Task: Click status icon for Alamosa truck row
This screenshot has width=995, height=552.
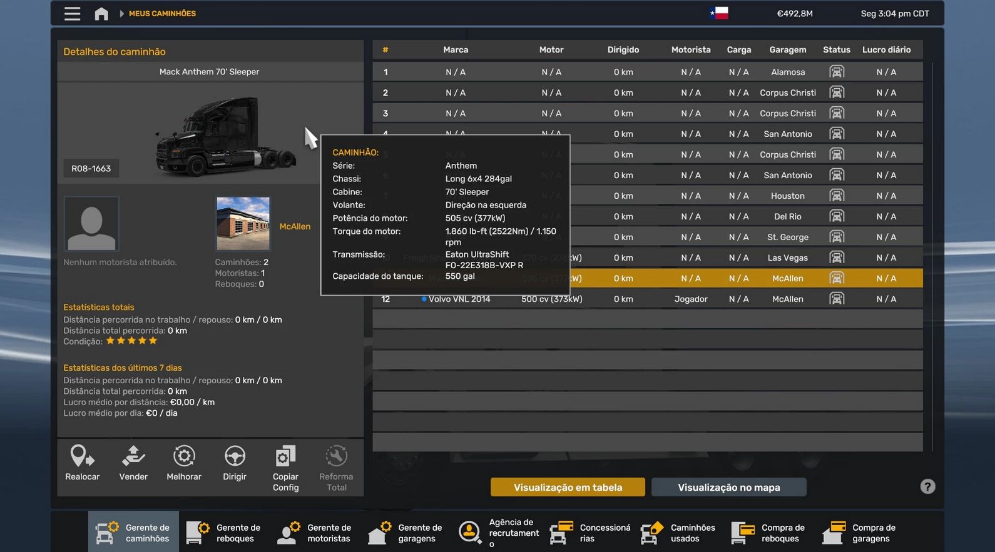Action: point(836,72)
